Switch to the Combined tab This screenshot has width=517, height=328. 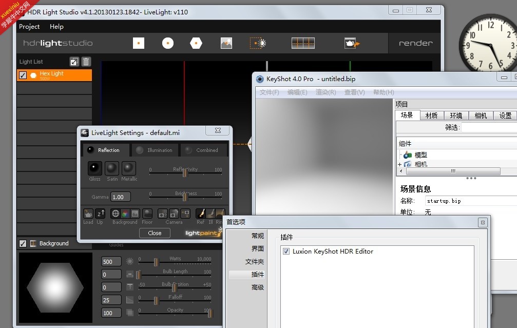[x=204, y=150]
